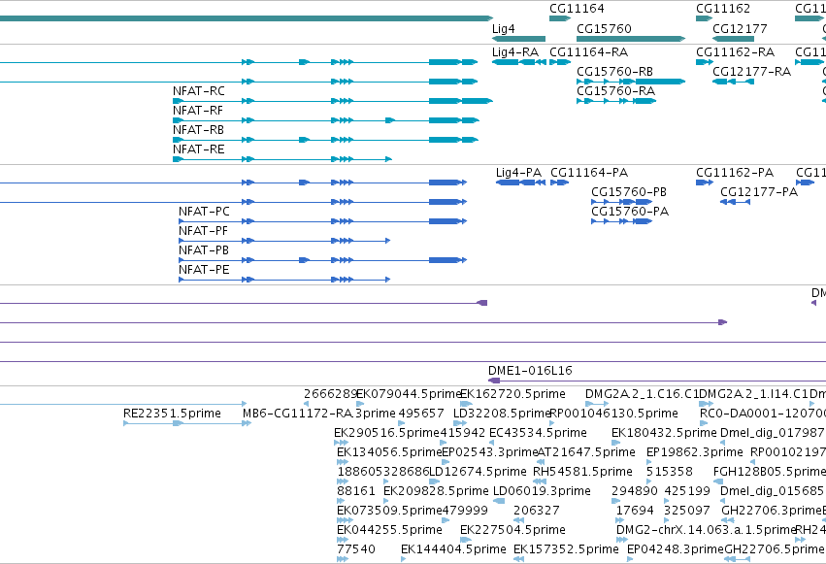
Task: Select the CG12177 gene label
Action: [740, 28]
